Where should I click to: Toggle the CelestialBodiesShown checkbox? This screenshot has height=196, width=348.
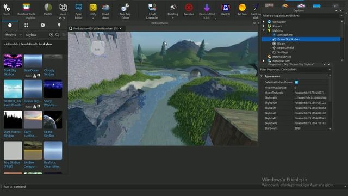pos(296,82)
